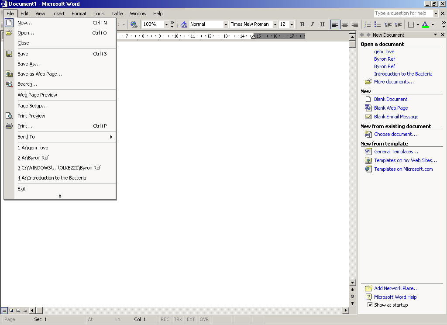Image resolution: width=447 pixels, height=325 pixels.
Task: Open Styles and Formatting icon
Action: [184, 24]
